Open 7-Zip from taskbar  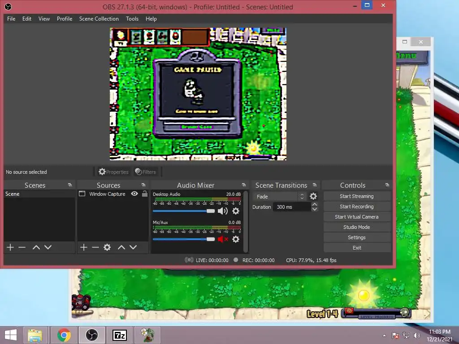119,335
